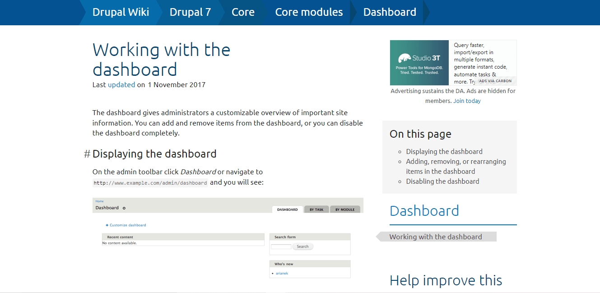Select Working with the dashboard sidebar item

click(x=436, y=237)
